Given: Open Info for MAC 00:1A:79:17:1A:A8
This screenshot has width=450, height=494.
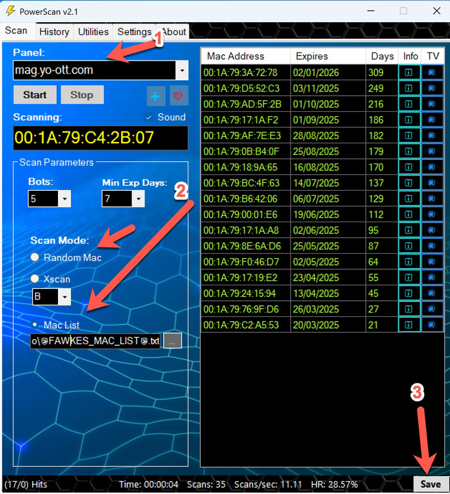Looking at the screenshot, I should click(x=409, y=230).
